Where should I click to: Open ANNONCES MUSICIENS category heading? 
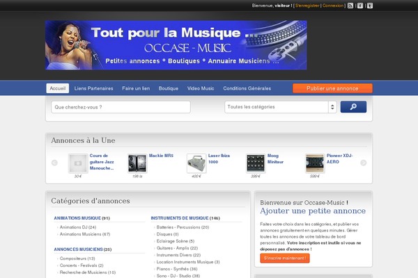pos(78,250)
